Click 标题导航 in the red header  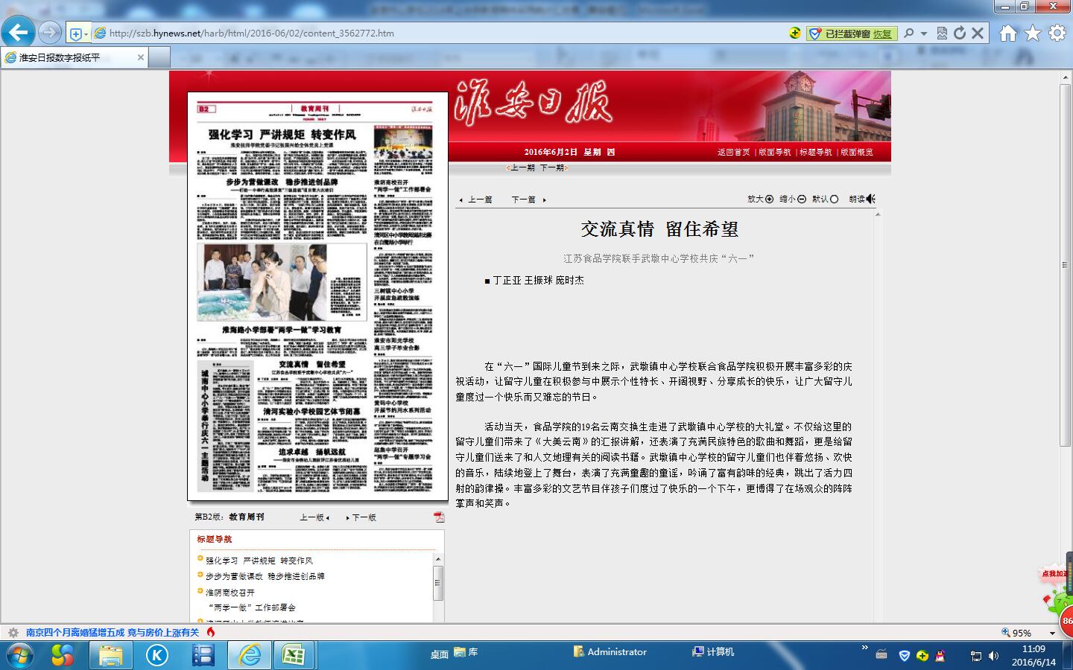[816, 152]
